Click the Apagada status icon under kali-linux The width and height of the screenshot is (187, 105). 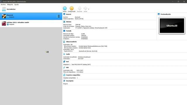8,24
